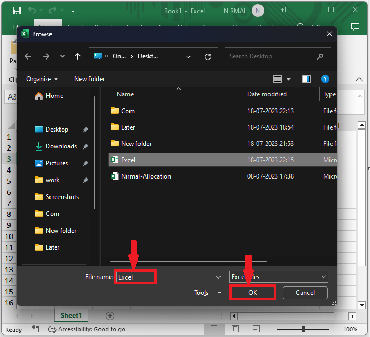Open Pictures in navigation pane
Image resolution: width=370 pixels, height=337 pixels.
coord(52,163)
